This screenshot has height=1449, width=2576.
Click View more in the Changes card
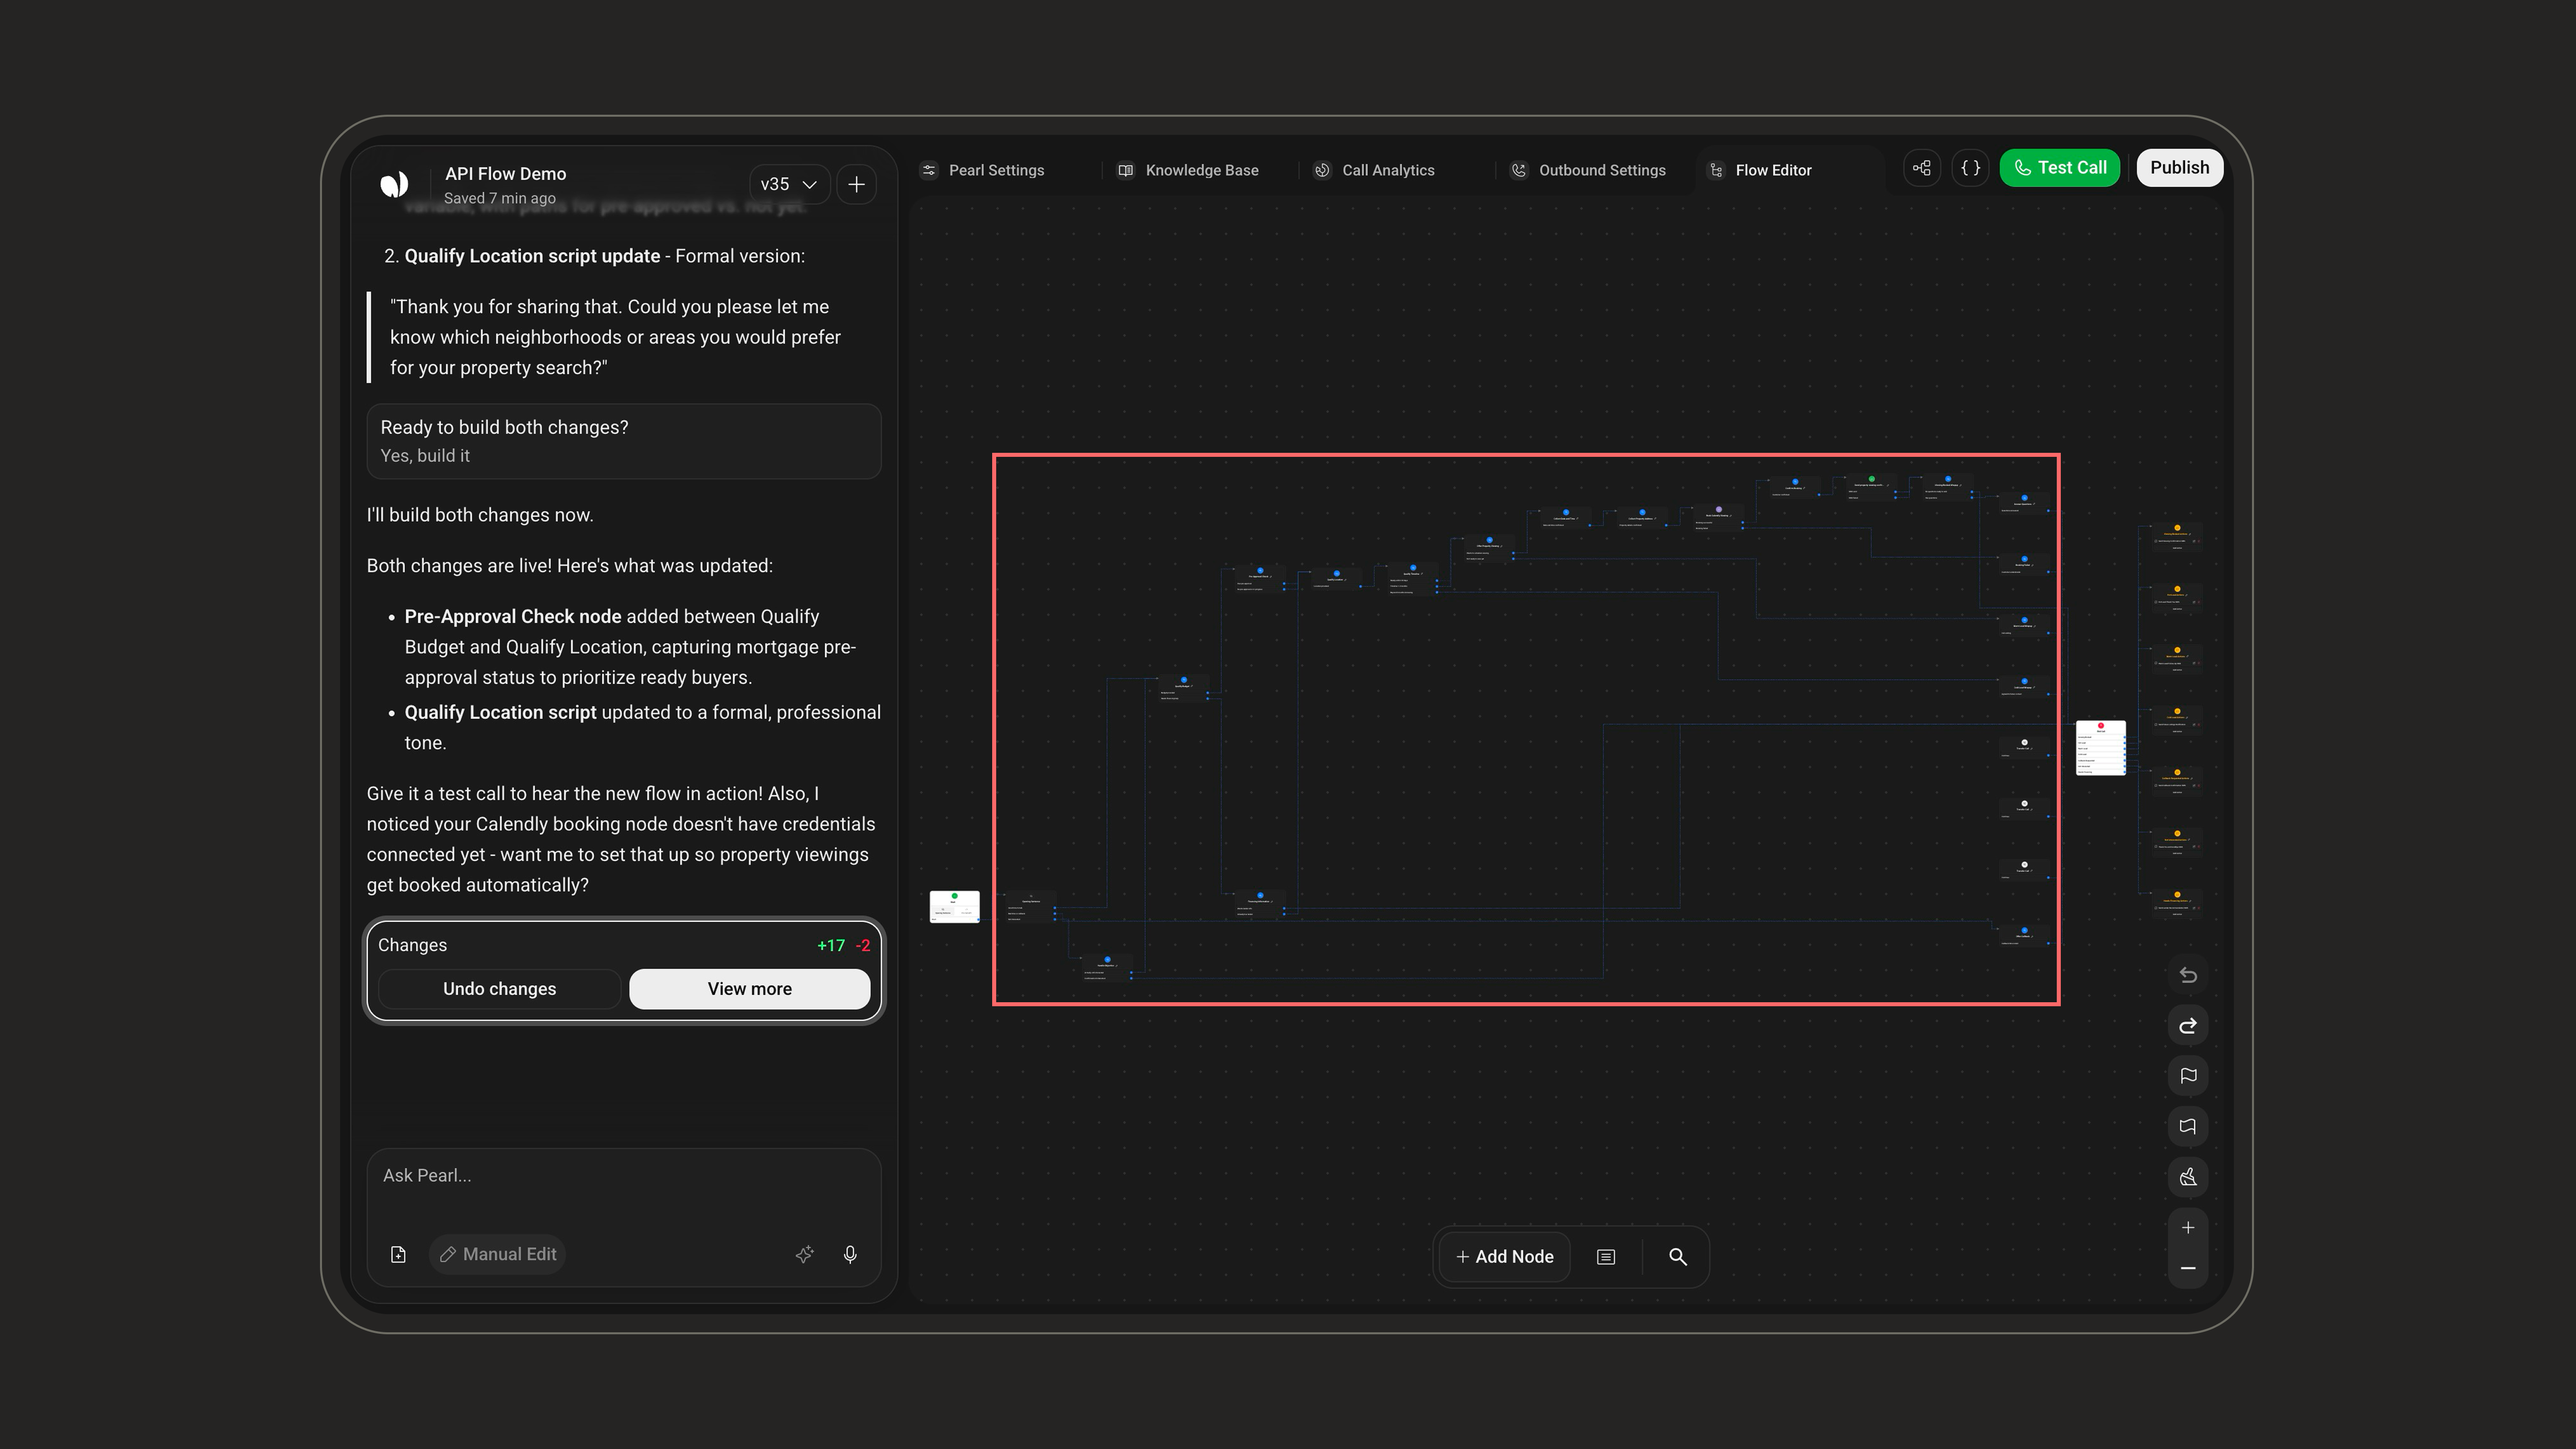750,989
